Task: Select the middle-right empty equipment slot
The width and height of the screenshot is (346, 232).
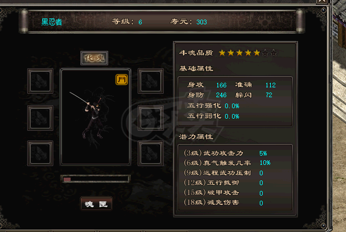Action: click(x=150, y=118)
